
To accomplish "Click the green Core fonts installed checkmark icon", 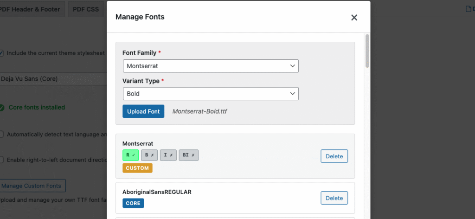I will (1, 108).
